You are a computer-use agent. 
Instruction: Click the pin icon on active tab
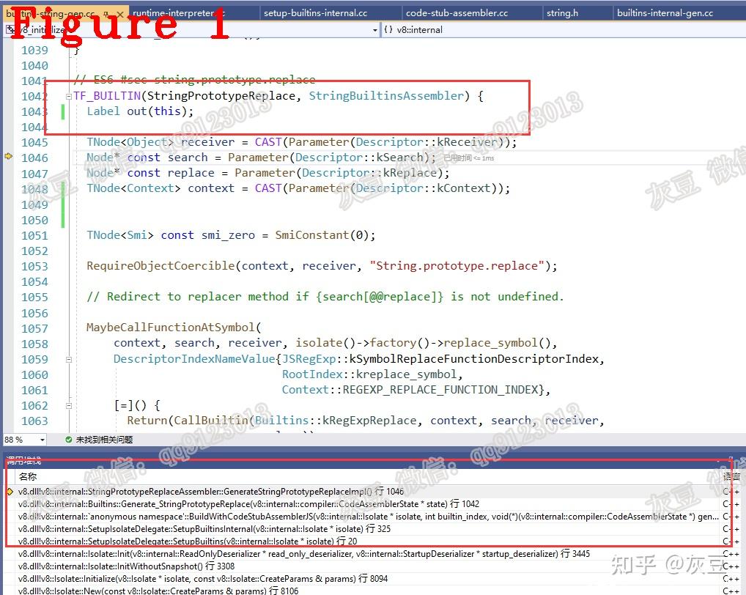(106, 14)
